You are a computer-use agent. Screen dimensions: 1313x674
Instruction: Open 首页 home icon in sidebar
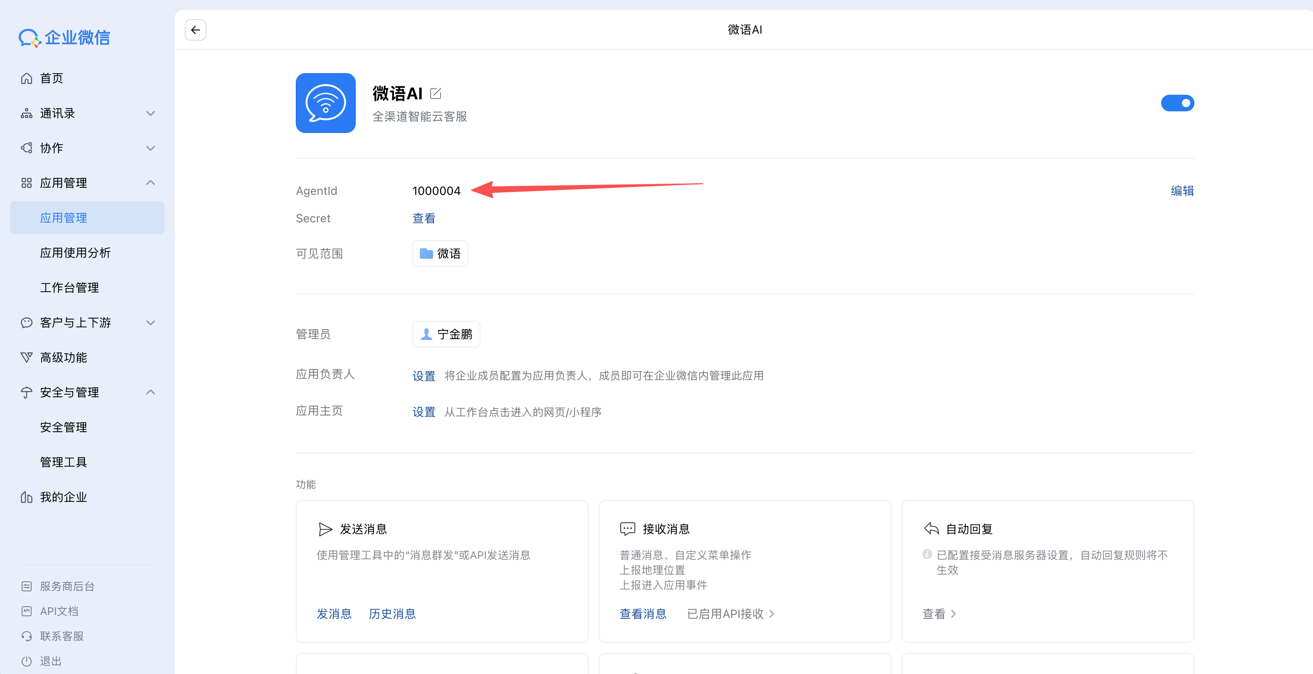coord(27,78)
